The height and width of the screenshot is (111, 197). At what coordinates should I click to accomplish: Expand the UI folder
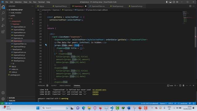point(13,64)
